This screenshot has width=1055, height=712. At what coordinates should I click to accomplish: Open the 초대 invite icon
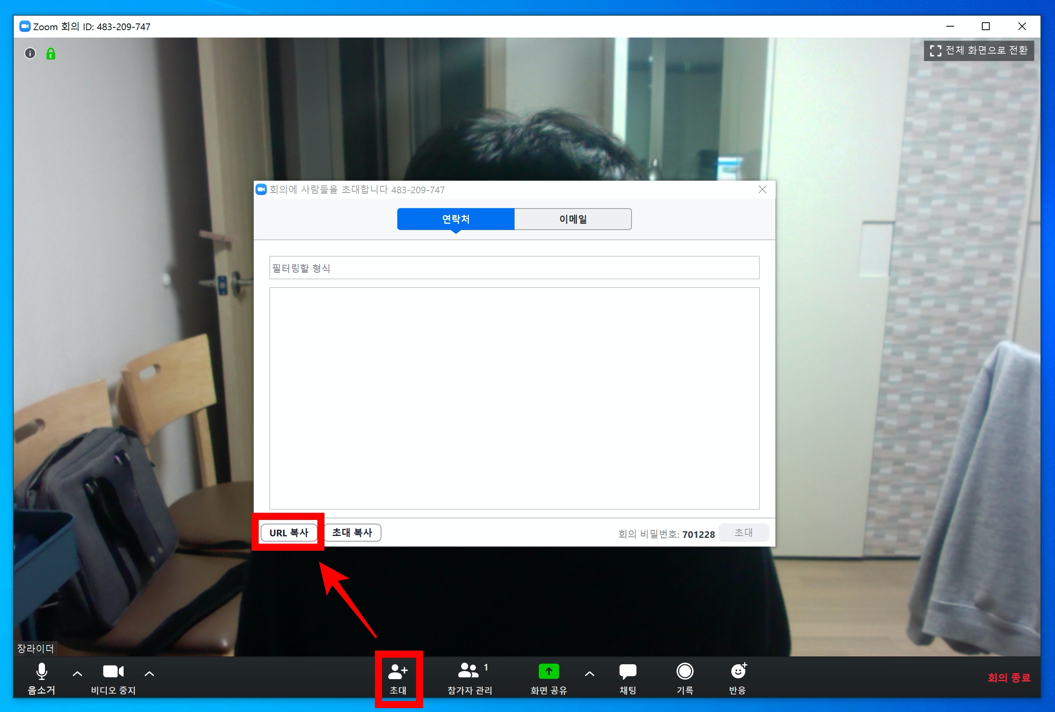point(398,672)
